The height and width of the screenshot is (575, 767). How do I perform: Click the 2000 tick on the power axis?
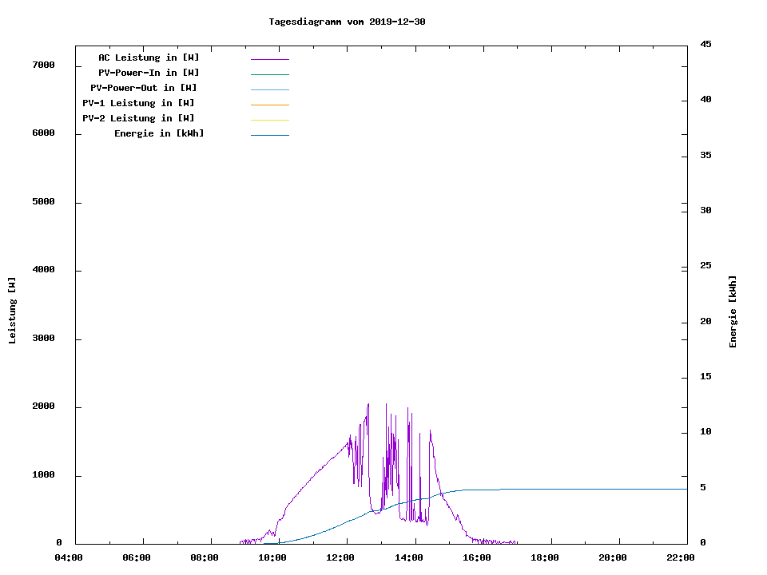42,406
